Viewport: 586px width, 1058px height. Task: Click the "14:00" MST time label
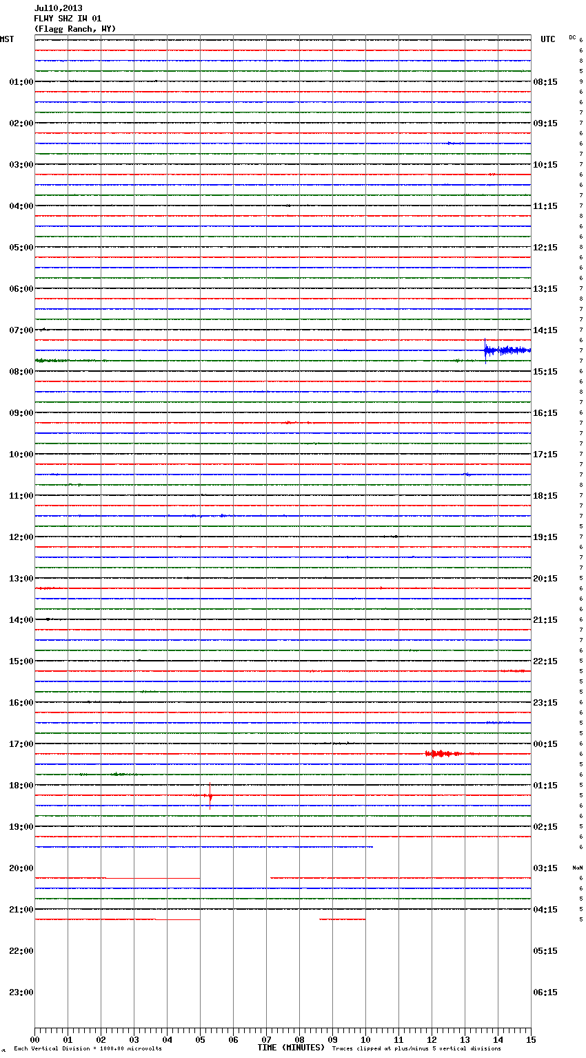[x=21, y=620]
